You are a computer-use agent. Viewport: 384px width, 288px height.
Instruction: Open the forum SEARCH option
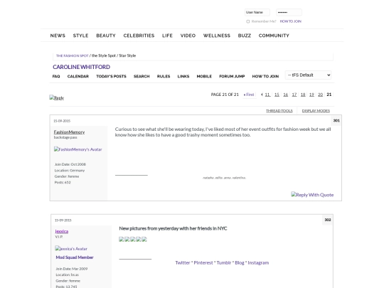(142, 76)
